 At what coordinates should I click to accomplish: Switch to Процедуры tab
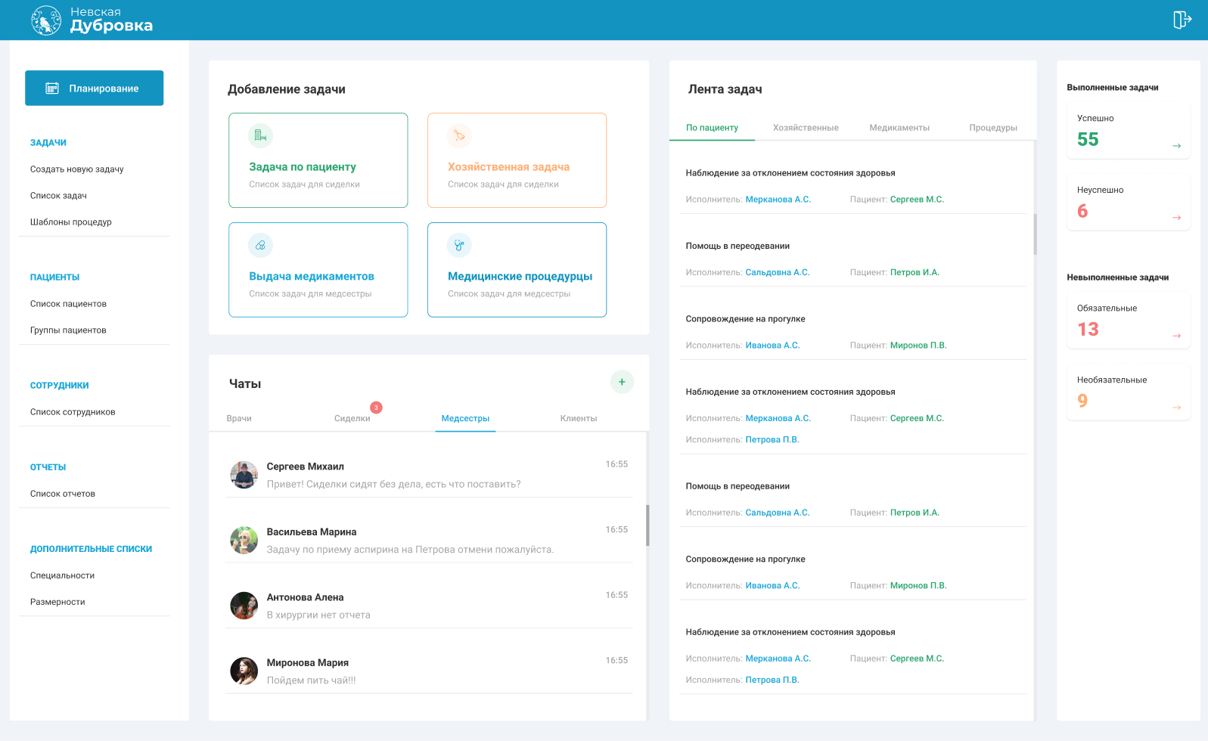[x=993, y=128]
